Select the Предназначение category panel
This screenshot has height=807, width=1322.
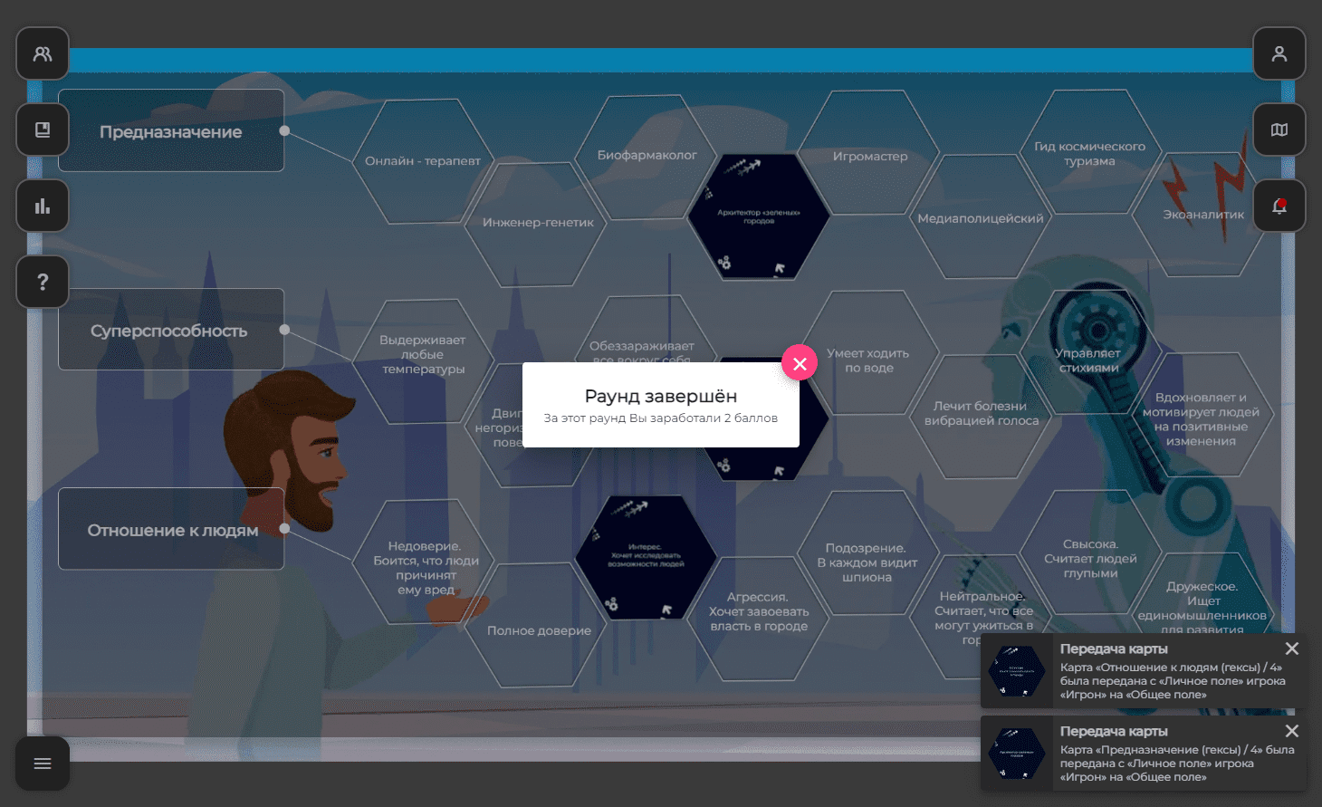point(171,130)
